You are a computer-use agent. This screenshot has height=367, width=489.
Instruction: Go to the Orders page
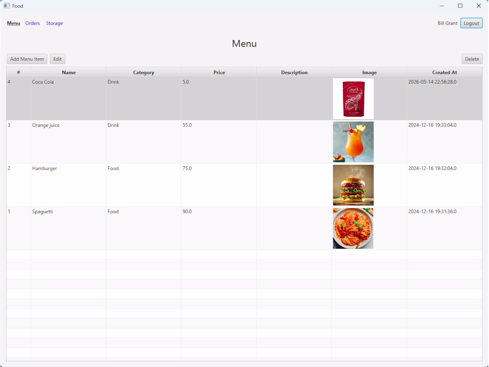[32, 23]
